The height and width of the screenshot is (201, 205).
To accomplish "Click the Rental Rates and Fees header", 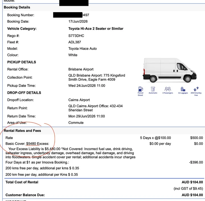I will (22, 131).
